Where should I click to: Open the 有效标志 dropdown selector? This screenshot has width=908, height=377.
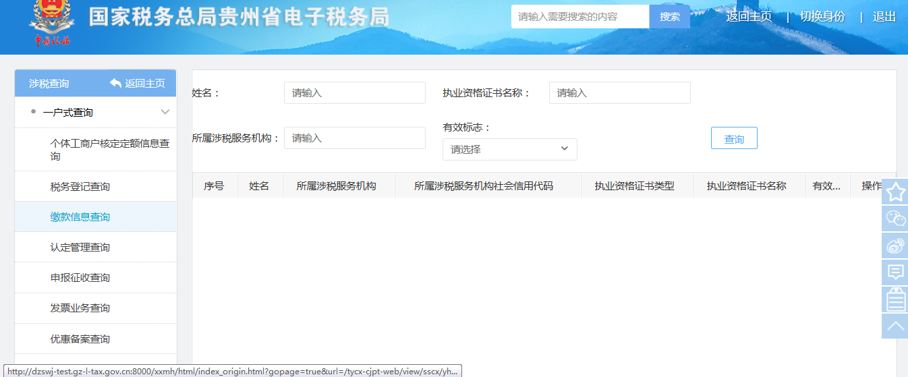[509, 149]
